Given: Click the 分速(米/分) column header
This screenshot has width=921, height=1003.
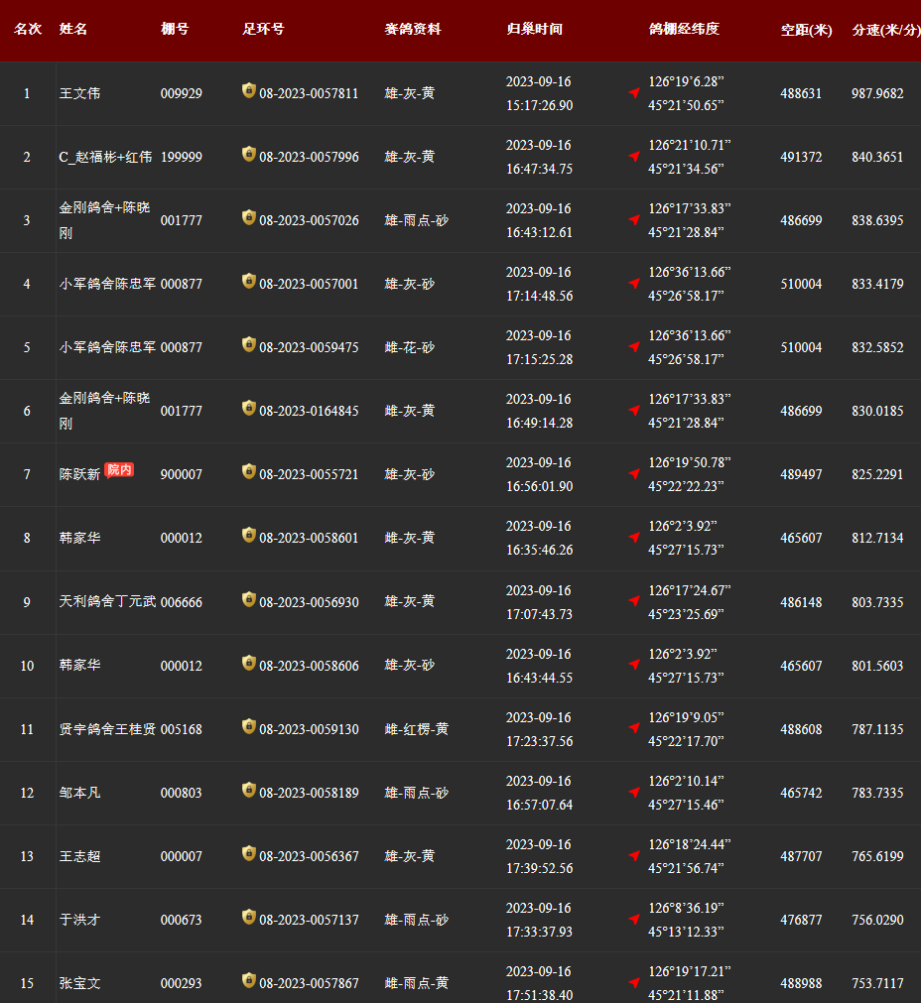Looking at the screenshot, I should pos(885,30).
